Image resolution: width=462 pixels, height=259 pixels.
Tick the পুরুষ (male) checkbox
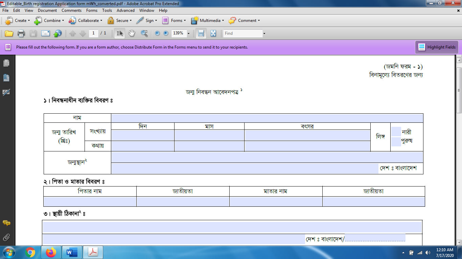pyautogui.click(x=396, y=142)
